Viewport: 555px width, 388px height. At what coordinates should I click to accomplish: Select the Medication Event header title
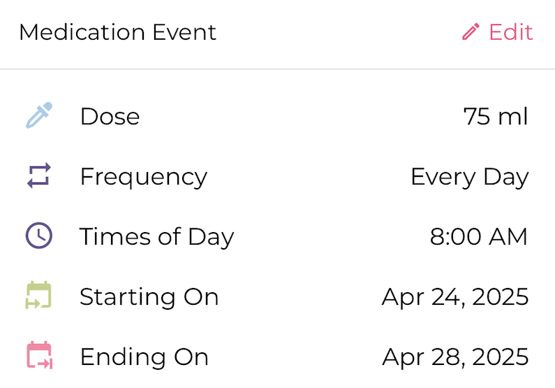[x=117, y=32]
